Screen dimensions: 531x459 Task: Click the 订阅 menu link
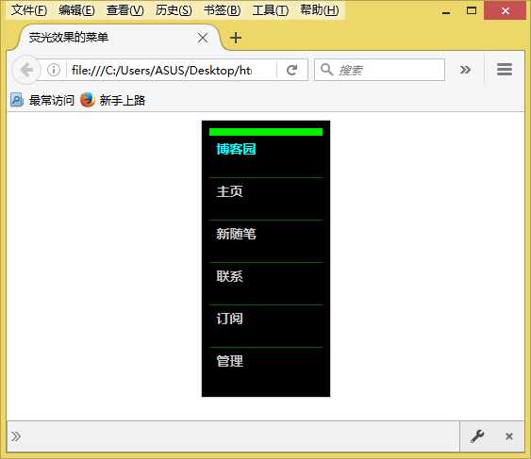pos(229,319)
